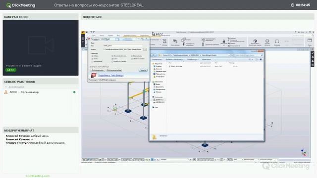Screen dimensions: 317x178
Task: Click Новая папка in Explorer toolbar
Action: [207, 59]
